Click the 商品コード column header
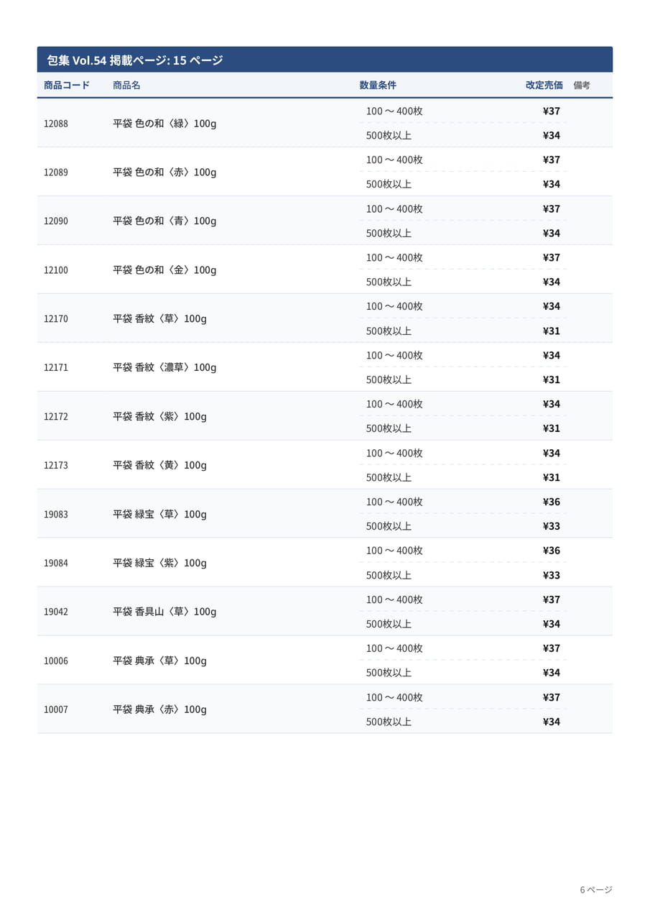Image resolution: width=650 pixels, height=920 pixels. tap(67, 85)
